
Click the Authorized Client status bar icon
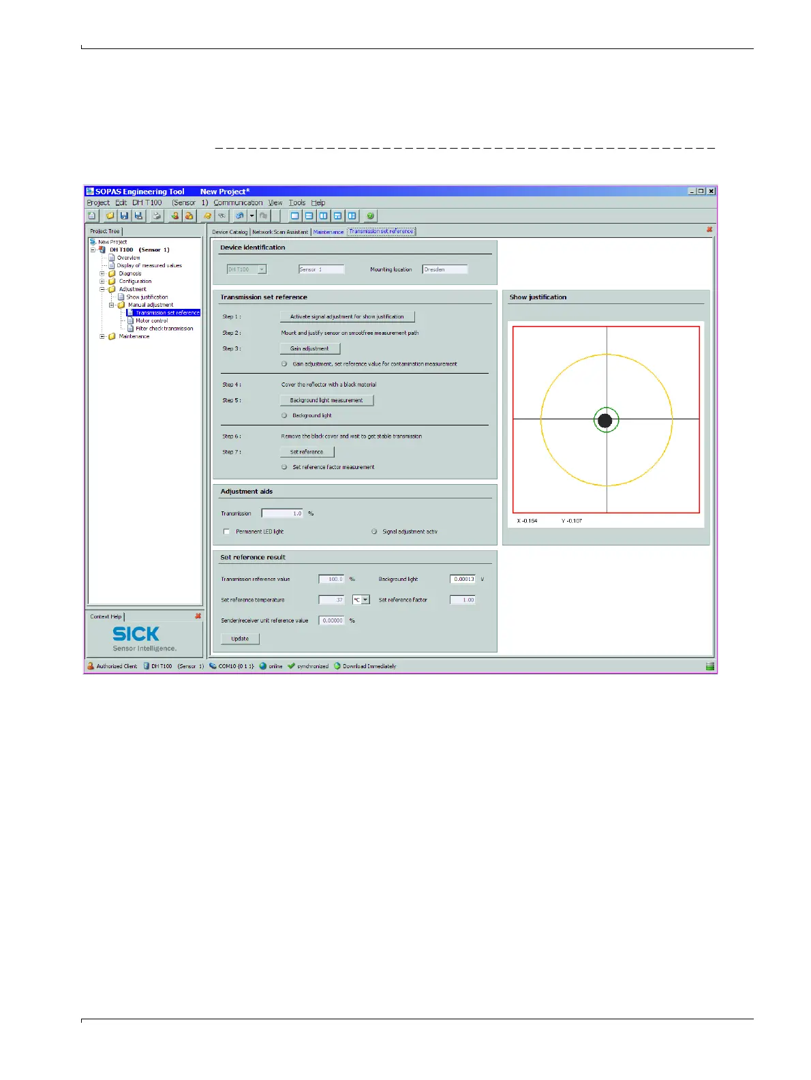tap(91, 666)
